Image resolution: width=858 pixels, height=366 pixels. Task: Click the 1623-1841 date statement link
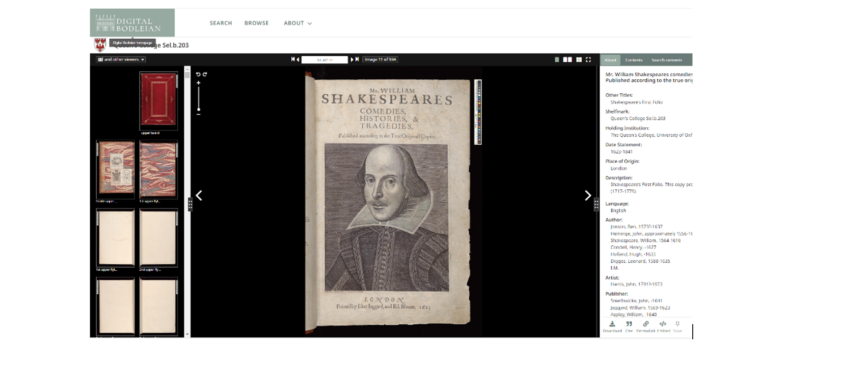[x=621, y=152]
